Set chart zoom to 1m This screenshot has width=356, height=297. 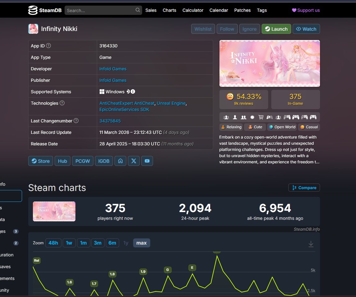(x=83, y=243)
